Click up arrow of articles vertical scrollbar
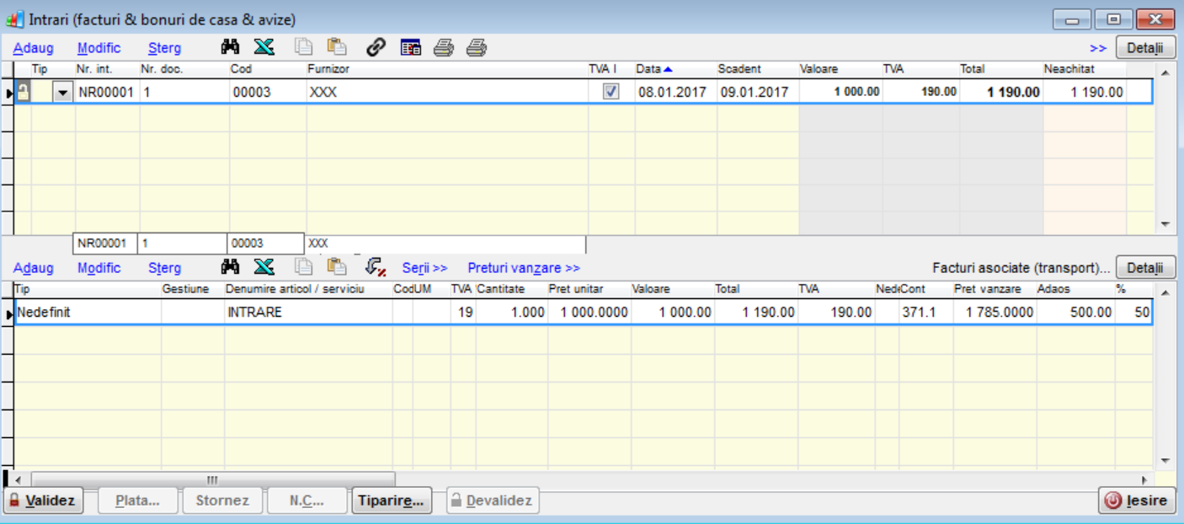 tap(1165, 292)
